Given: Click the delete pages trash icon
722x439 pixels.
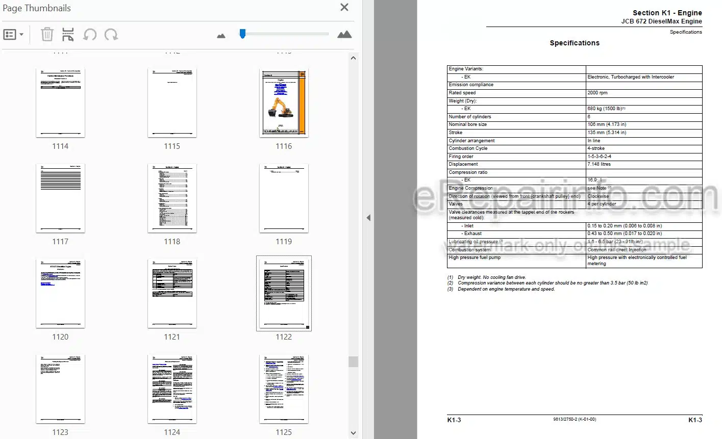Looking at the screenshot, I should tap(47, 34).
